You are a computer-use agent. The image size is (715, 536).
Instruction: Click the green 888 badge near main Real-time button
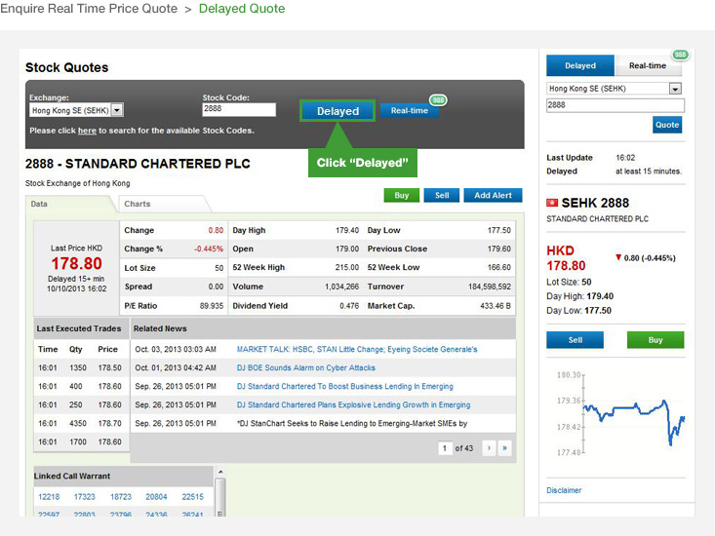438,100
